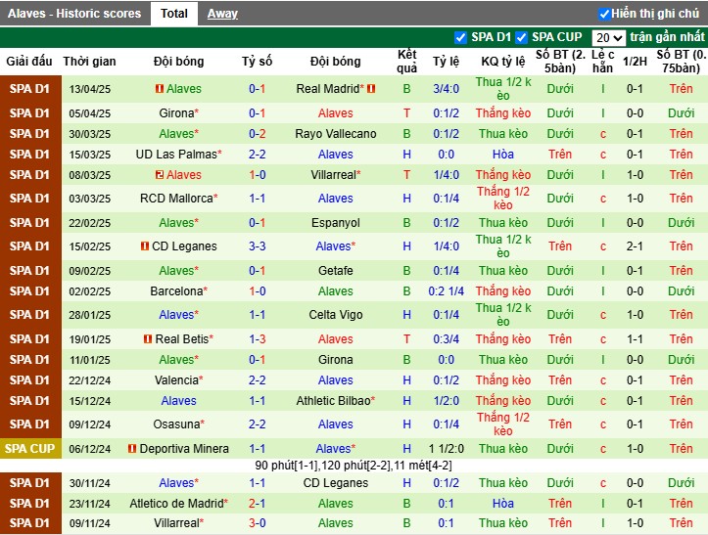Open Barcelona team link
The width and height of the screenshot is (708, 535).
point(178,291)
